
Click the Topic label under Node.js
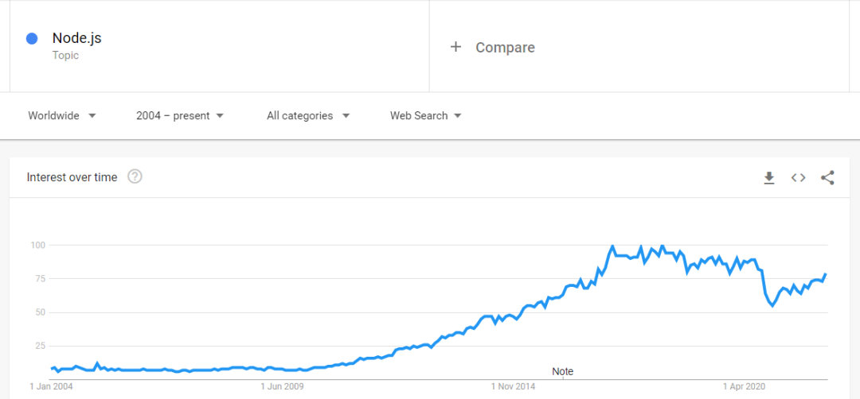(x=65, y=56)
